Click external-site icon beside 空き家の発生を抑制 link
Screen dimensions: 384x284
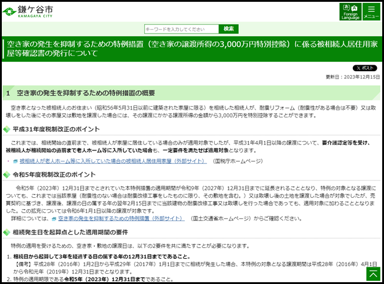point(54,219)
